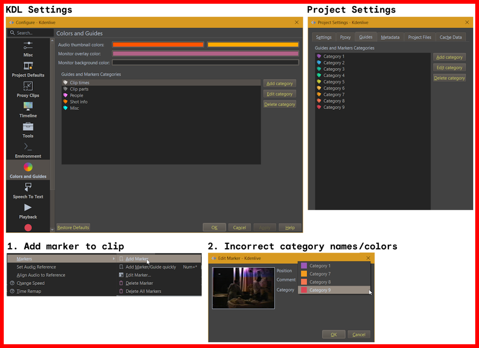
Task: Click the yellow audio thumbnail color swatch
Action: (x=253, y=44)
